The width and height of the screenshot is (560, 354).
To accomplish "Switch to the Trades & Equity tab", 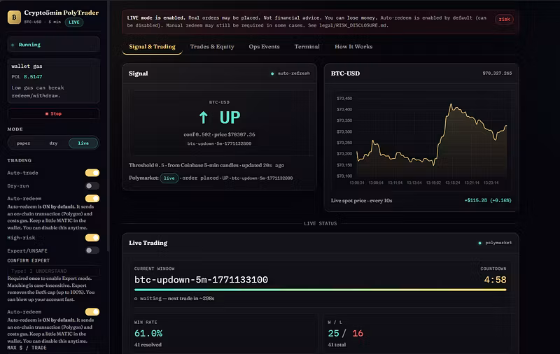I will coord(212,47).
